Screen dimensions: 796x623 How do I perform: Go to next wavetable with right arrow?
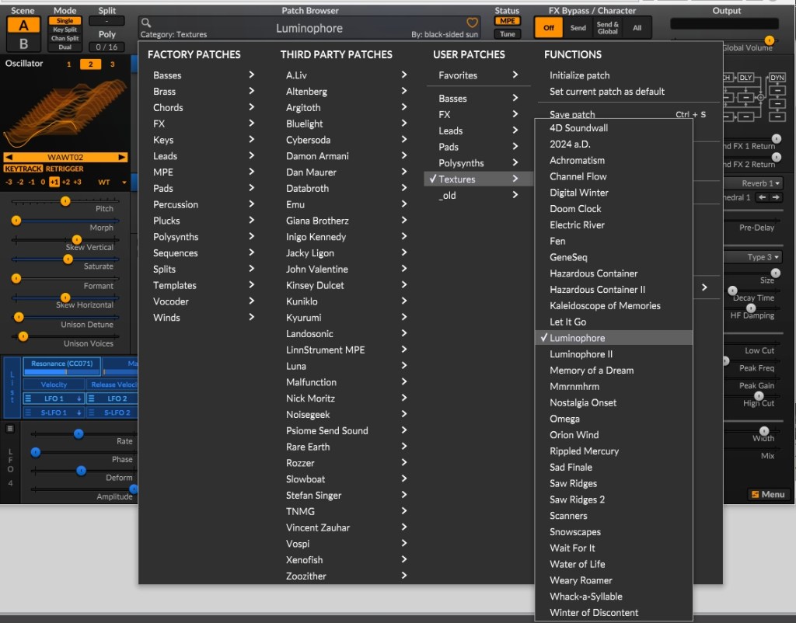pyautogui.click(x=121, y=158)
